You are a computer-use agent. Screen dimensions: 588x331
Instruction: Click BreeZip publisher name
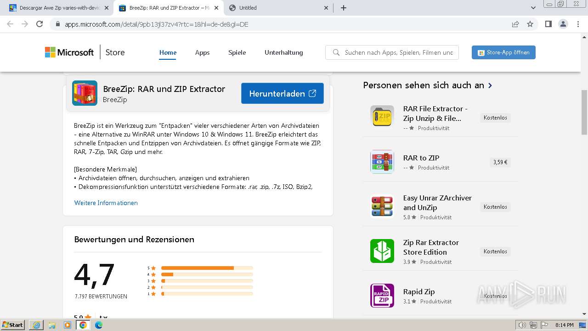(115, 100)
